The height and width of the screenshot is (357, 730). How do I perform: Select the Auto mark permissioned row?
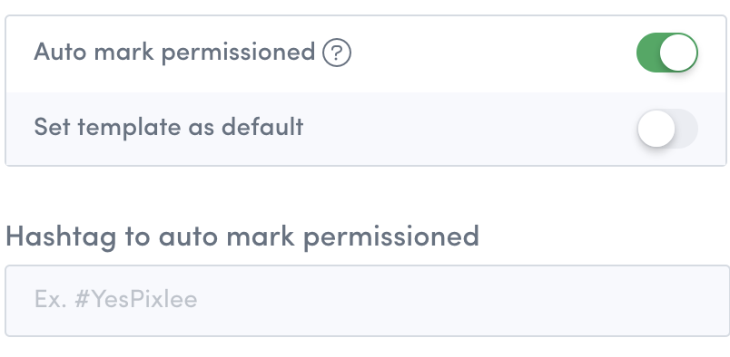[366, 54]
